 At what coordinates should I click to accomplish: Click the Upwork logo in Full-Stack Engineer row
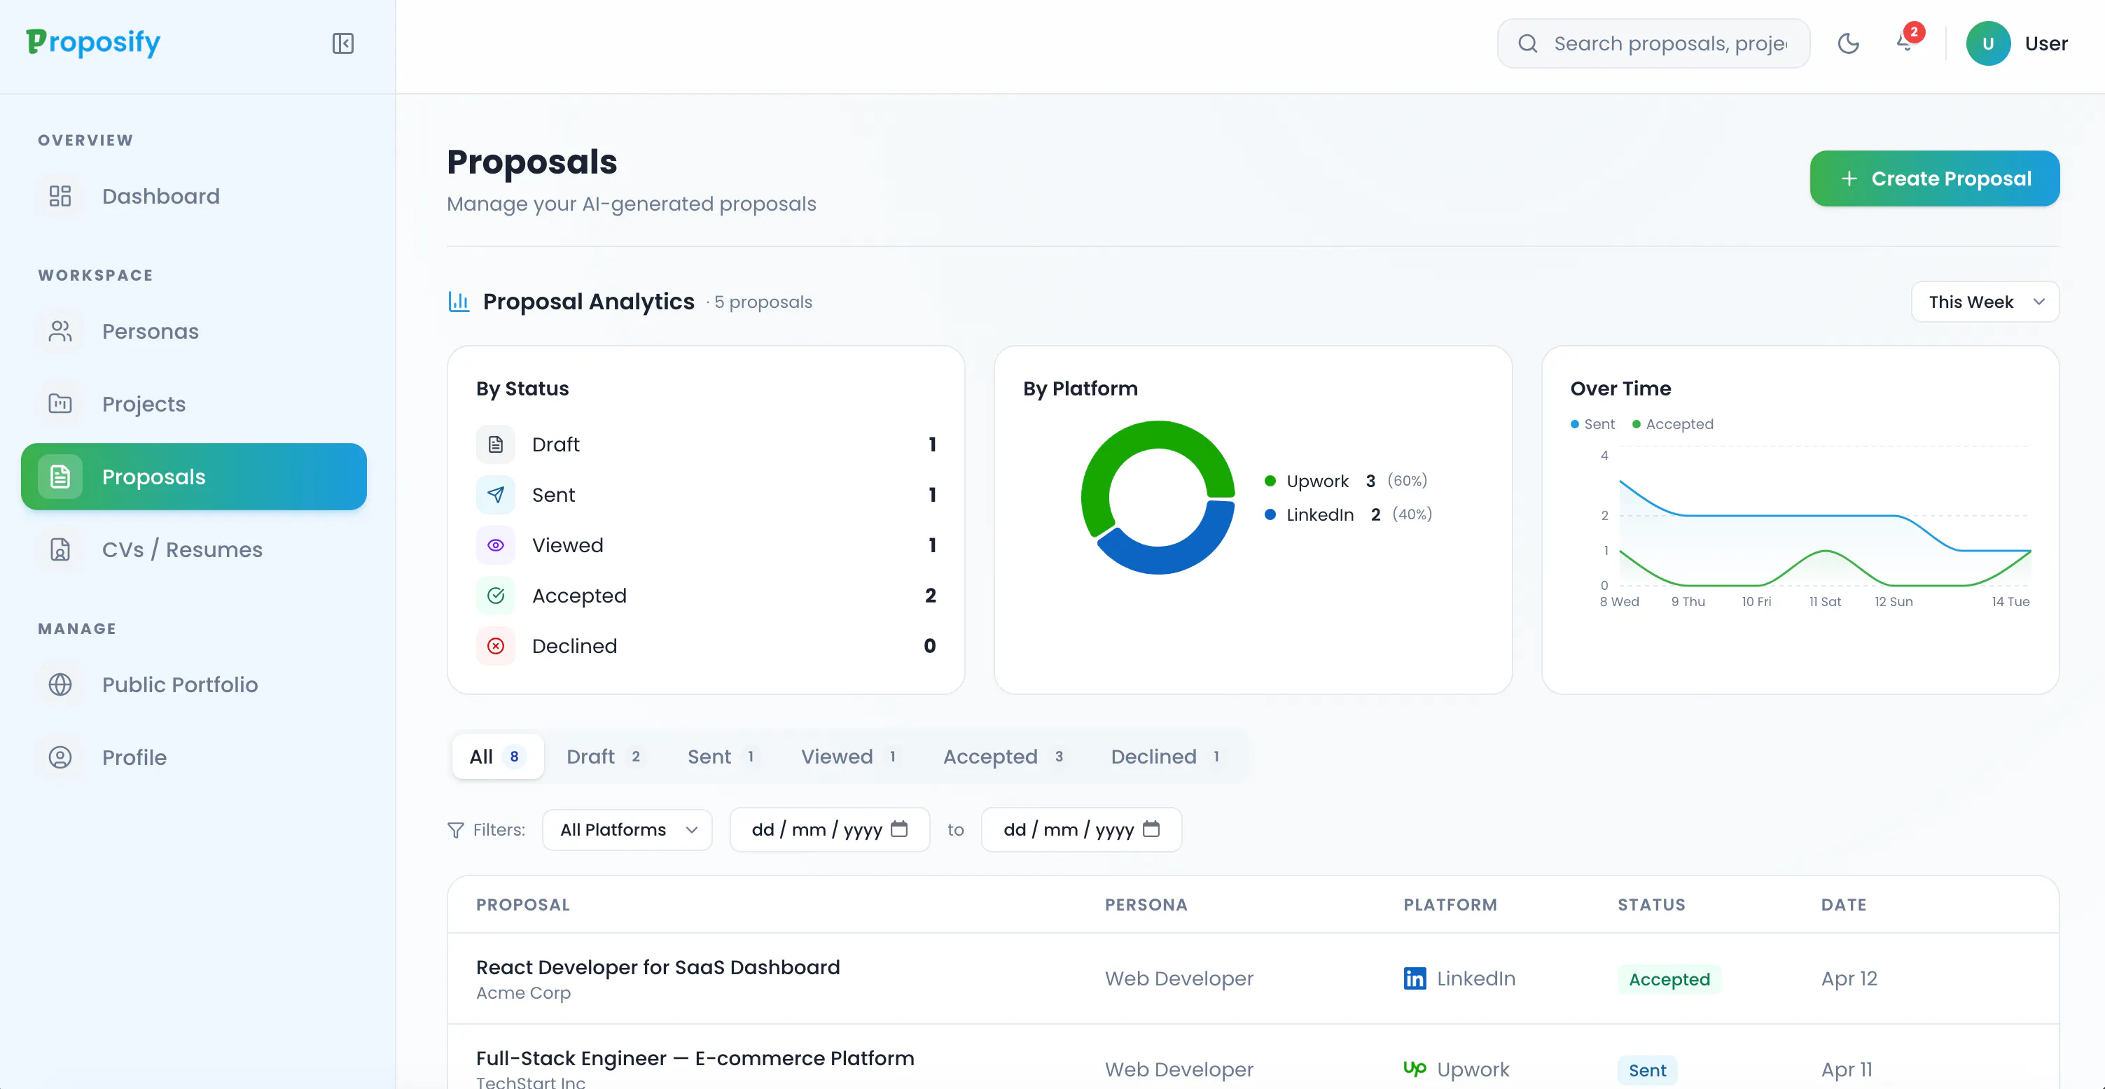click(x=1414, y=1069)
